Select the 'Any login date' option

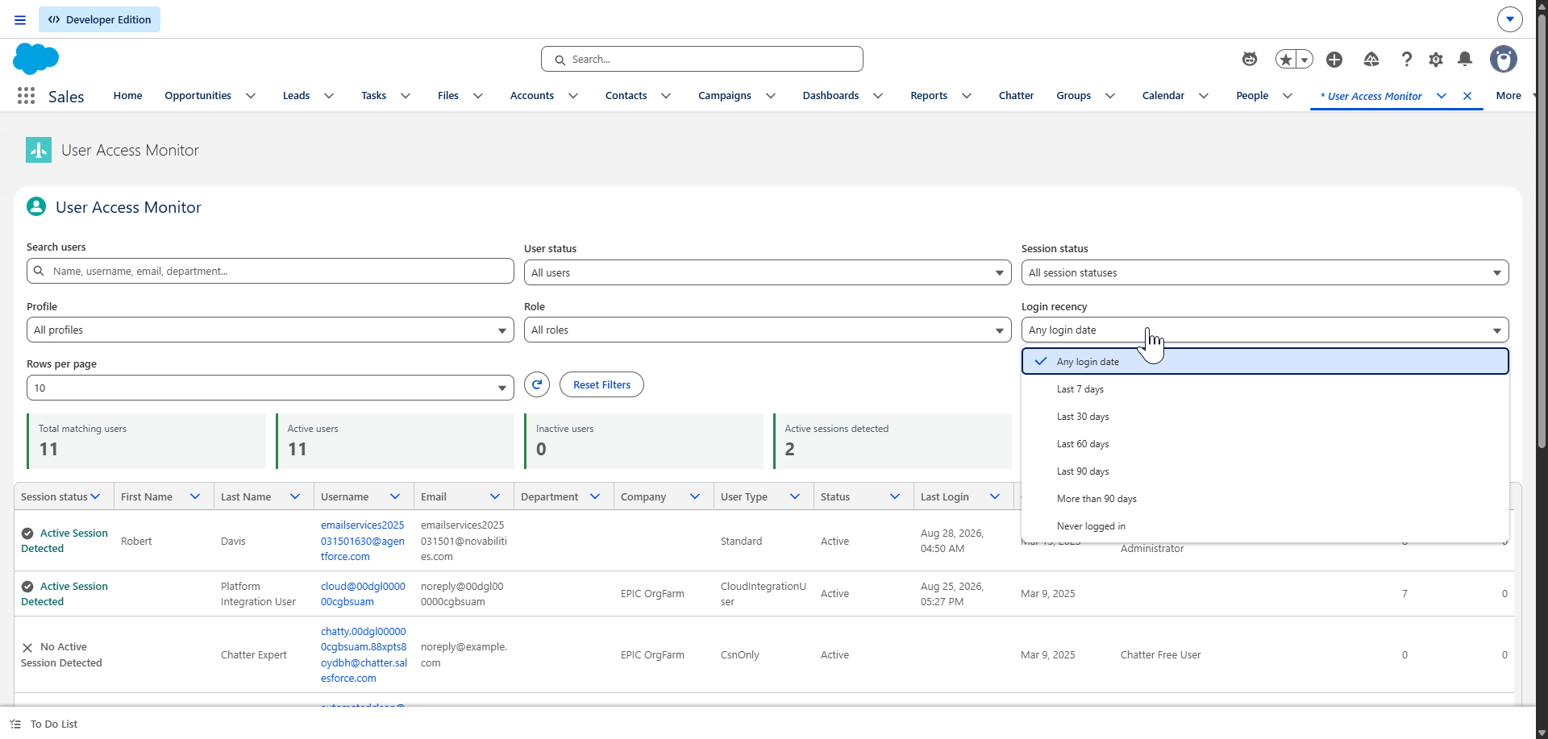[x=1265, y=361]
